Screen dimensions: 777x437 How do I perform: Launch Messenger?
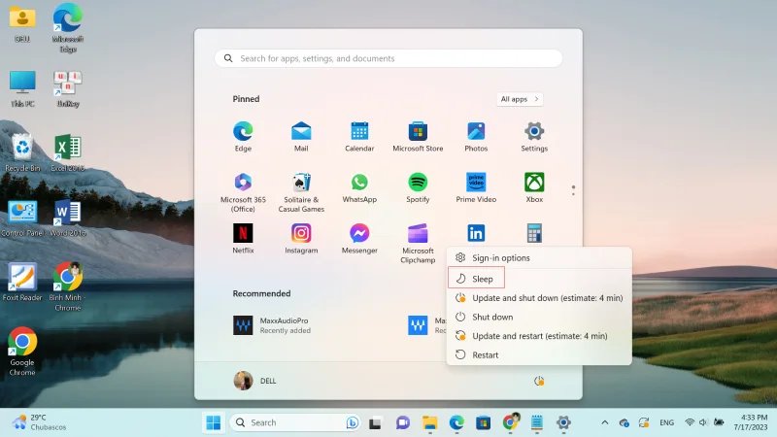point(359,238)
